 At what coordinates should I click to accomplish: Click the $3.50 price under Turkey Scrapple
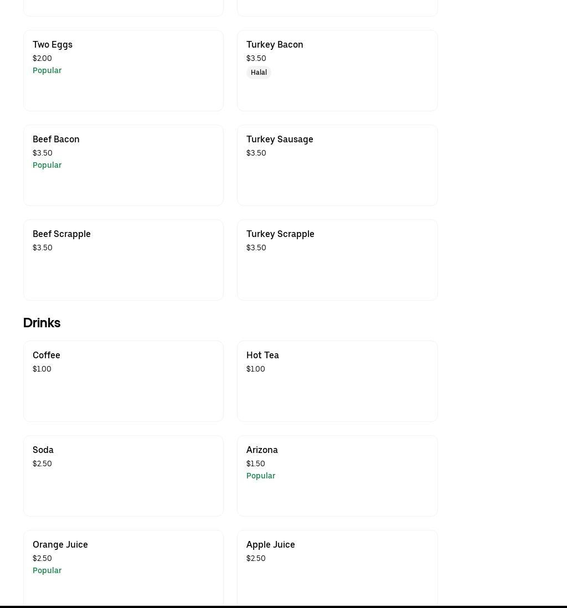tap(256, 248)
